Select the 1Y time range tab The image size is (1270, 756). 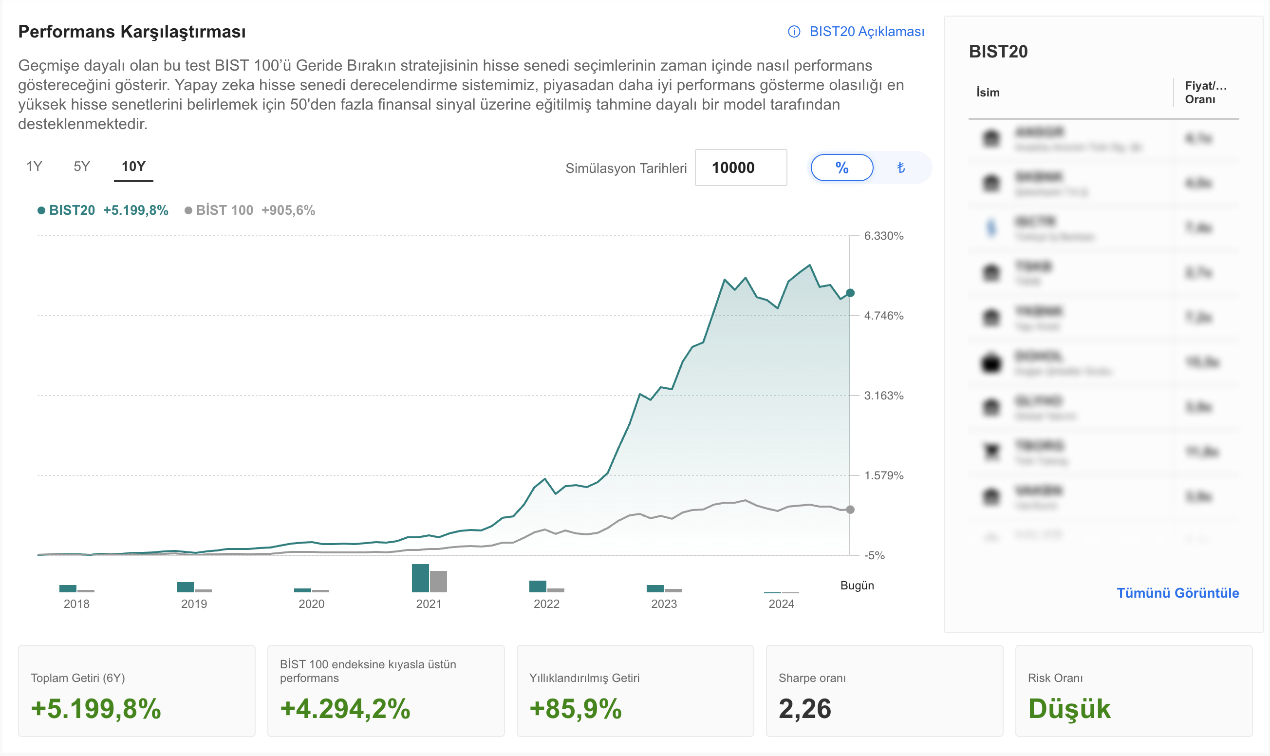point(34,167)
